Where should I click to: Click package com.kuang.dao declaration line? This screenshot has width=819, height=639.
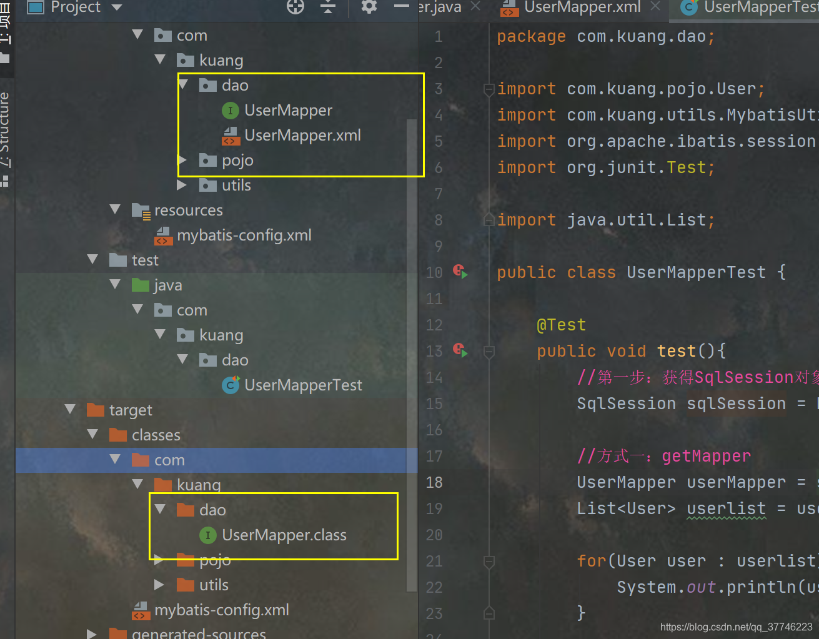pyautogui.click(x=605, y=36)
